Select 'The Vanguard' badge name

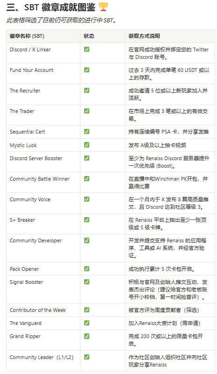tap(26, 323)
